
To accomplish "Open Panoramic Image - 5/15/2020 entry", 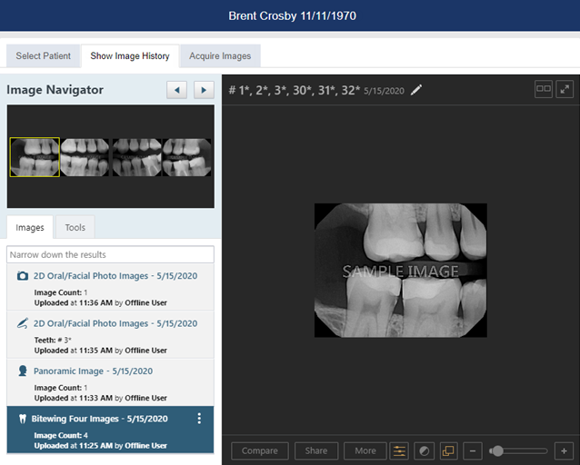I will [x=110, y=382].
